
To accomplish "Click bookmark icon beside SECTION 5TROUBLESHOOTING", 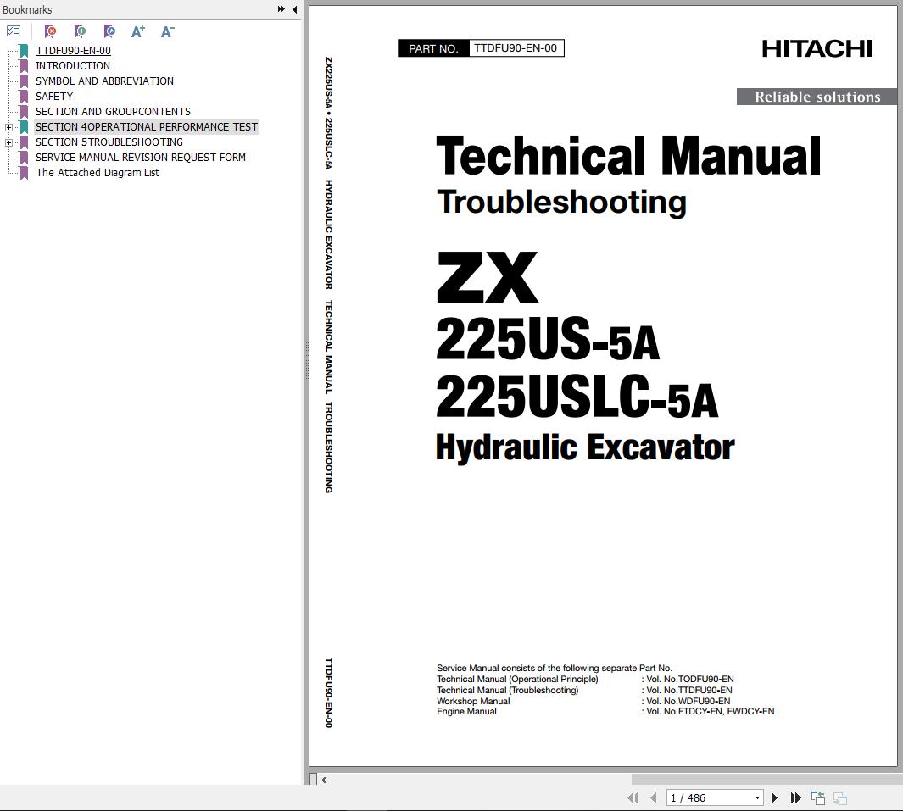I will click(x=24, y=142).
